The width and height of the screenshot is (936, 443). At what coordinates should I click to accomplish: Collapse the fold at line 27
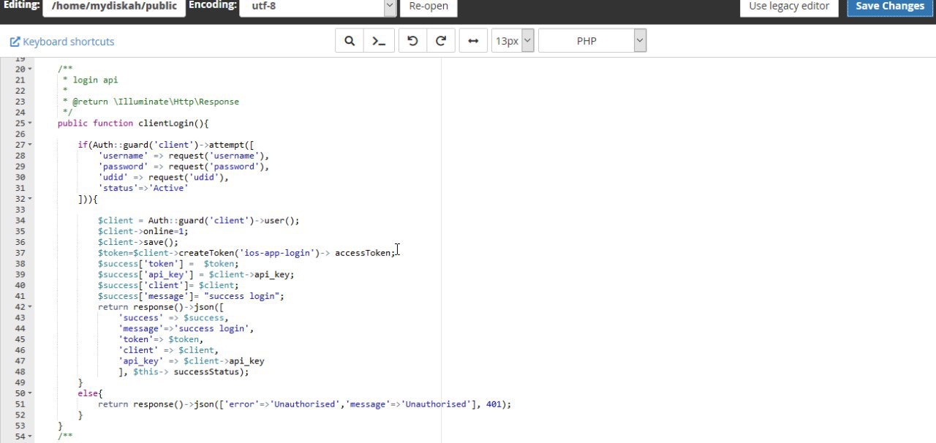click(30, 145)
